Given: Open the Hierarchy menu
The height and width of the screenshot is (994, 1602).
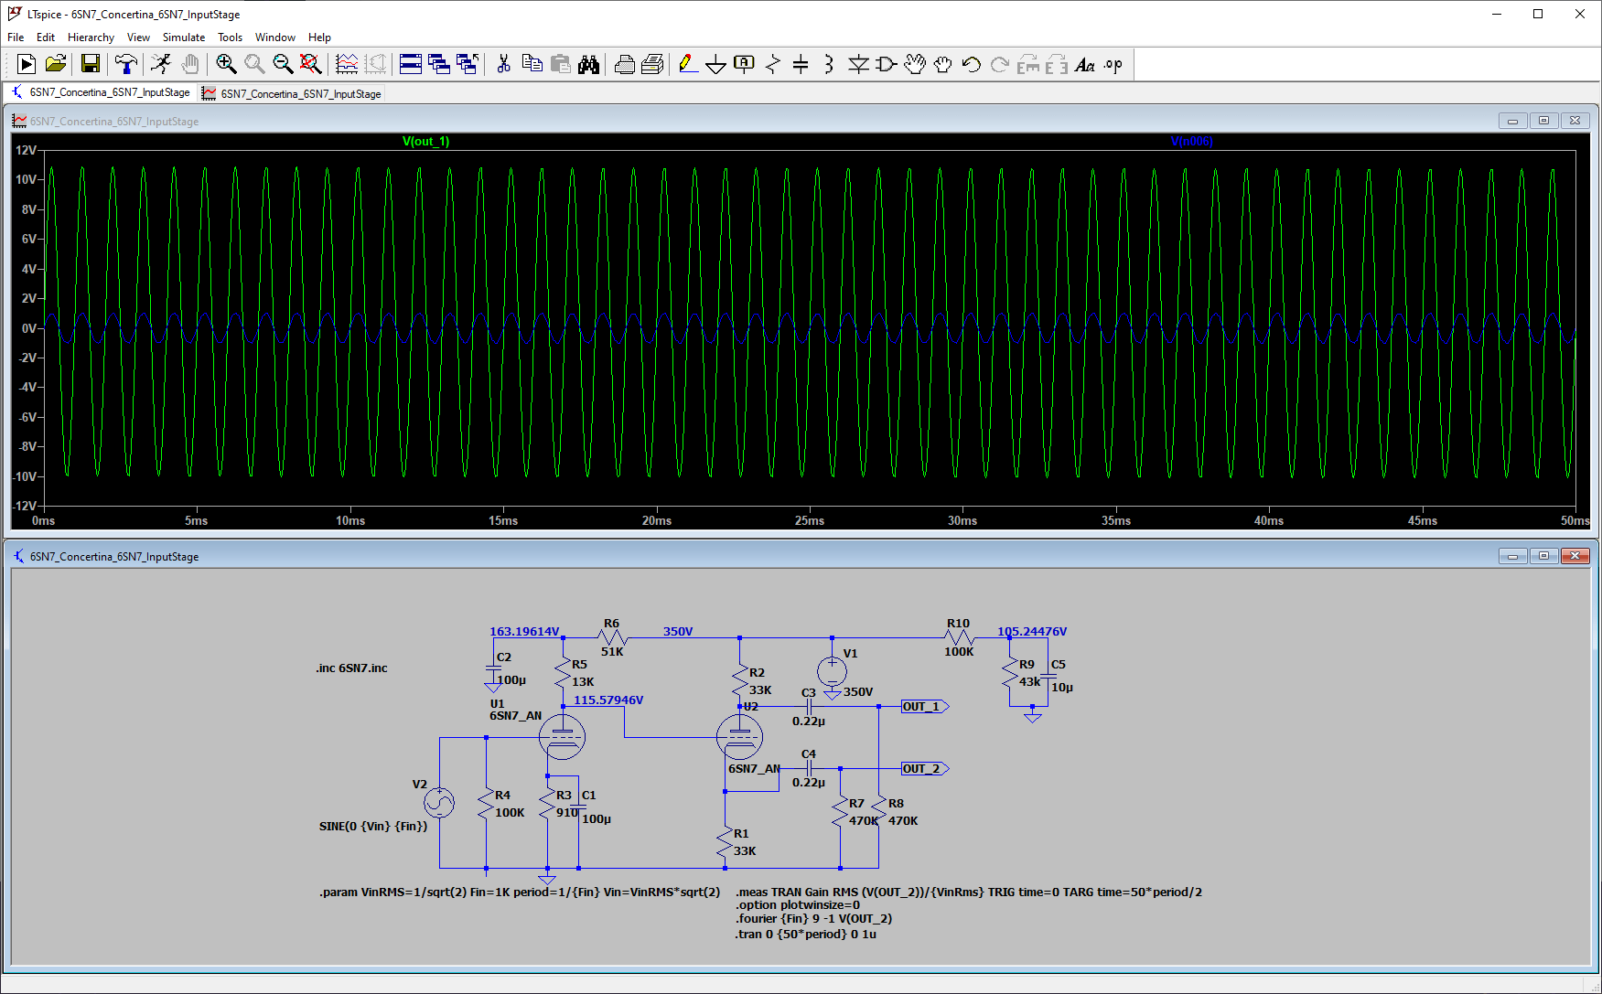Looking at the screenshot, I should tap(91, 37).
